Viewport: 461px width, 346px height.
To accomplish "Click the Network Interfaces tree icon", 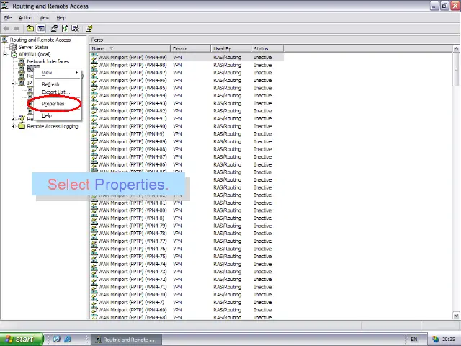I will (x=22, y=61).
